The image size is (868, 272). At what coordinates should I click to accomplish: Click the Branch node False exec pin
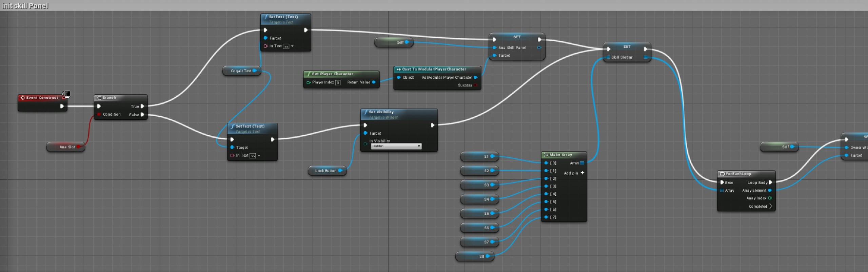(142, 115)
